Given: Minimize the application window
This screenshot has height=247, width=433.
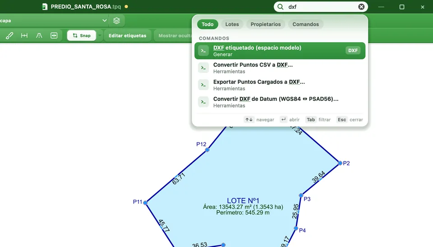Looking at the screenshot, I should 381,7.
